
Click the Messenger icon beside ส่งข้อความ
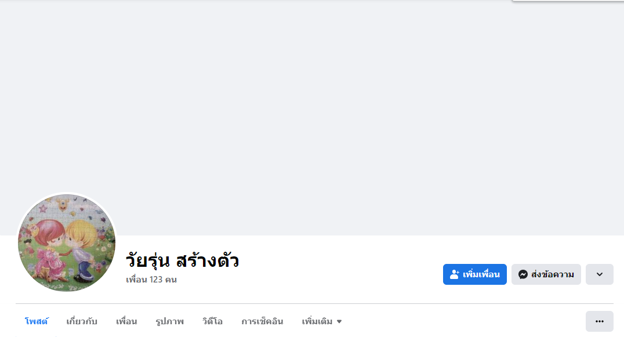[x=523, y=274]
